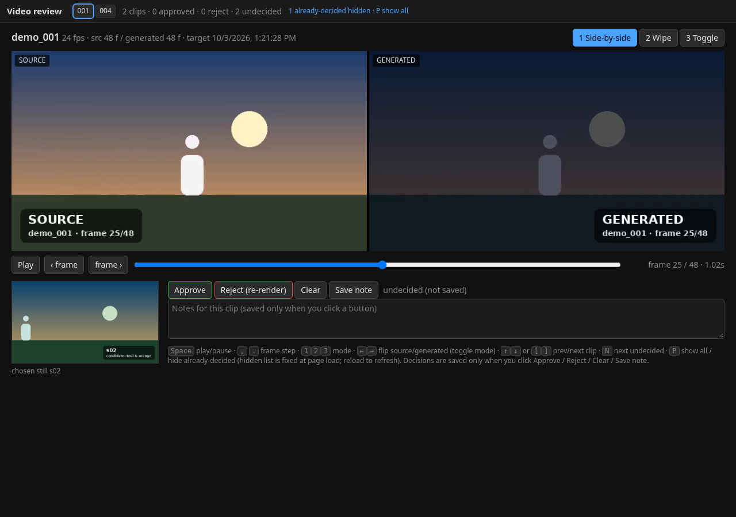Click Save note button

point(354,290)
